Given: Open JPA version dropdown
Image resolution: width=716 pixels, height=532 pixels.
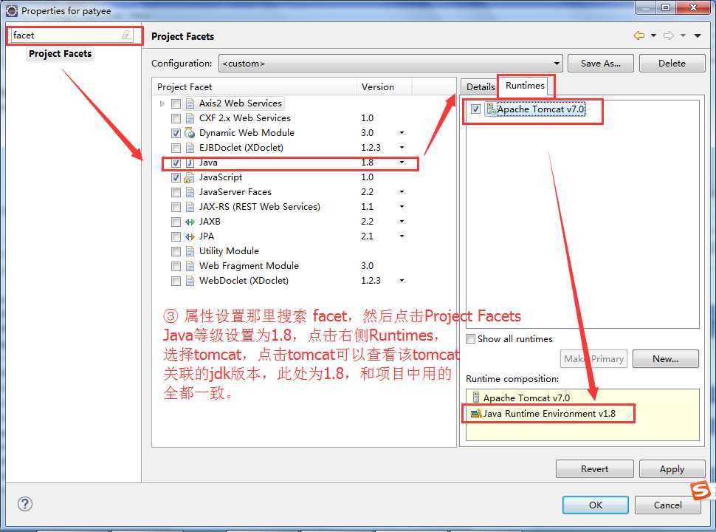Looking at the screenshot, I should (x=402, y=236).
